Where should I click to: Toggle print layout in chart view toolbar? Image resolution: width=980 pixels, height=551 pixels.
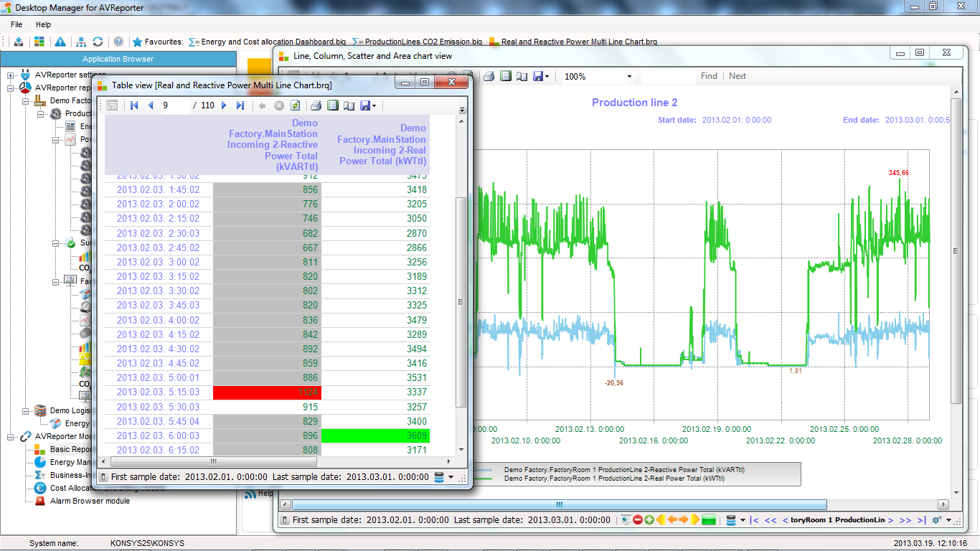(x=506, y=76)
